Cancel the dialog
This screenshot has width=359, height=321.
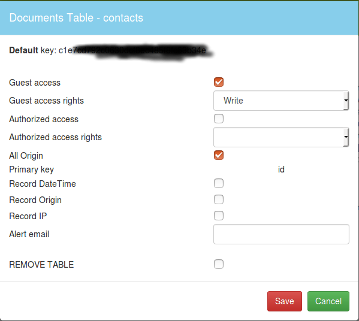[x=328, y=301]
